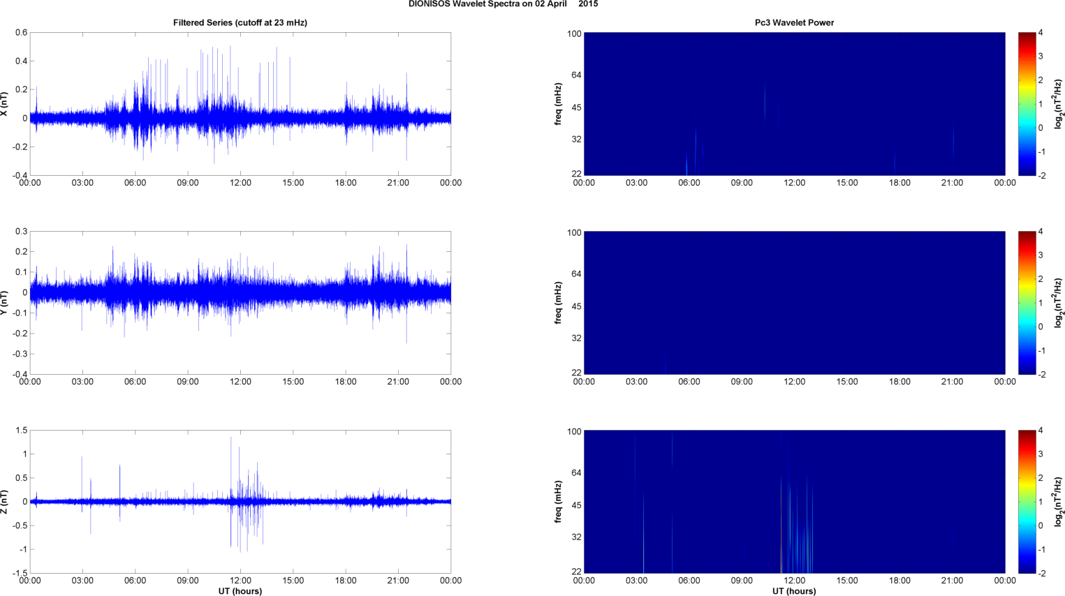Click the 'Z (nT)' vertical axis label
1065x596 pixels.
(4, 502)
